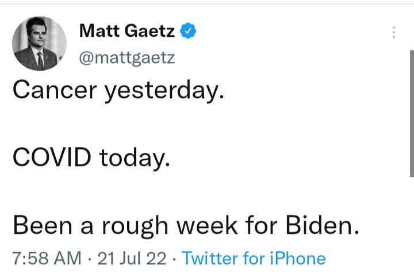Click the blue verified checkmark badge
Screen dimensions: 414x277
[188, 30]
